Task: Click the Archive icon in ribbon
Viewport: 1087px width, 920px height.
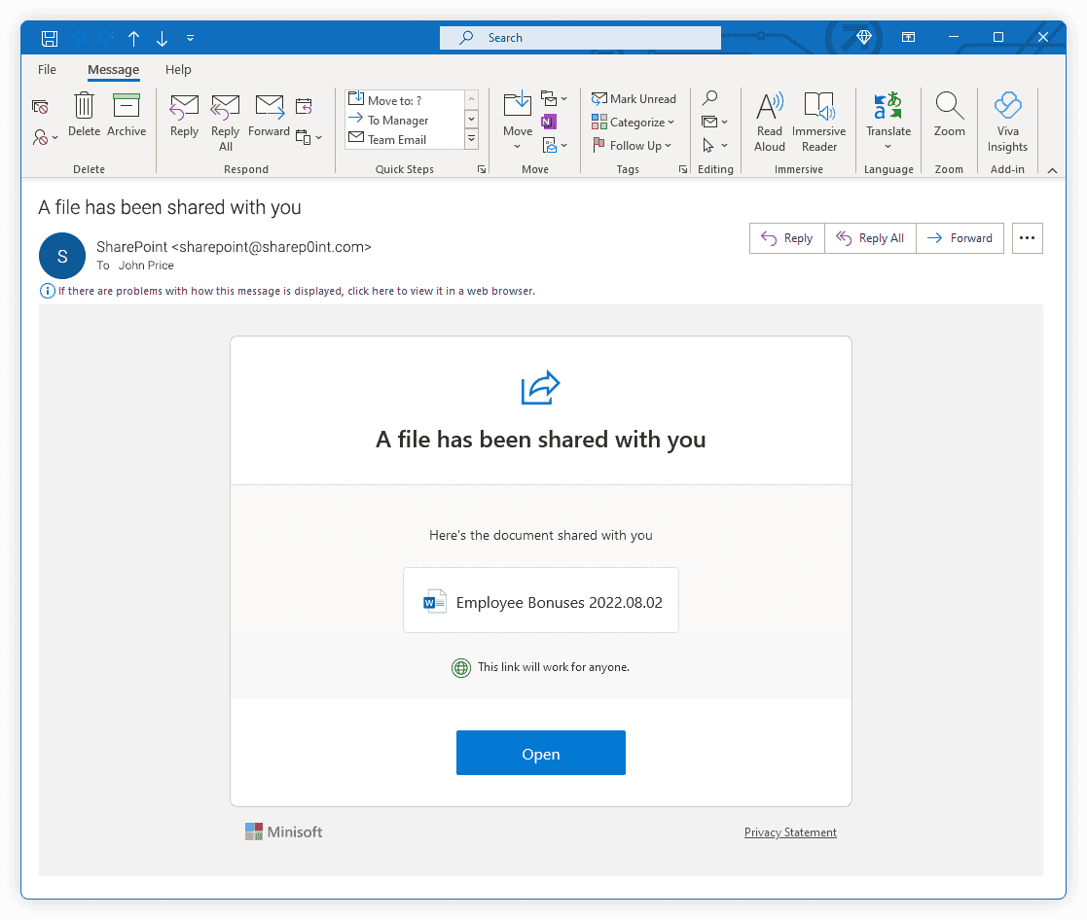Action: coord(127,107)
